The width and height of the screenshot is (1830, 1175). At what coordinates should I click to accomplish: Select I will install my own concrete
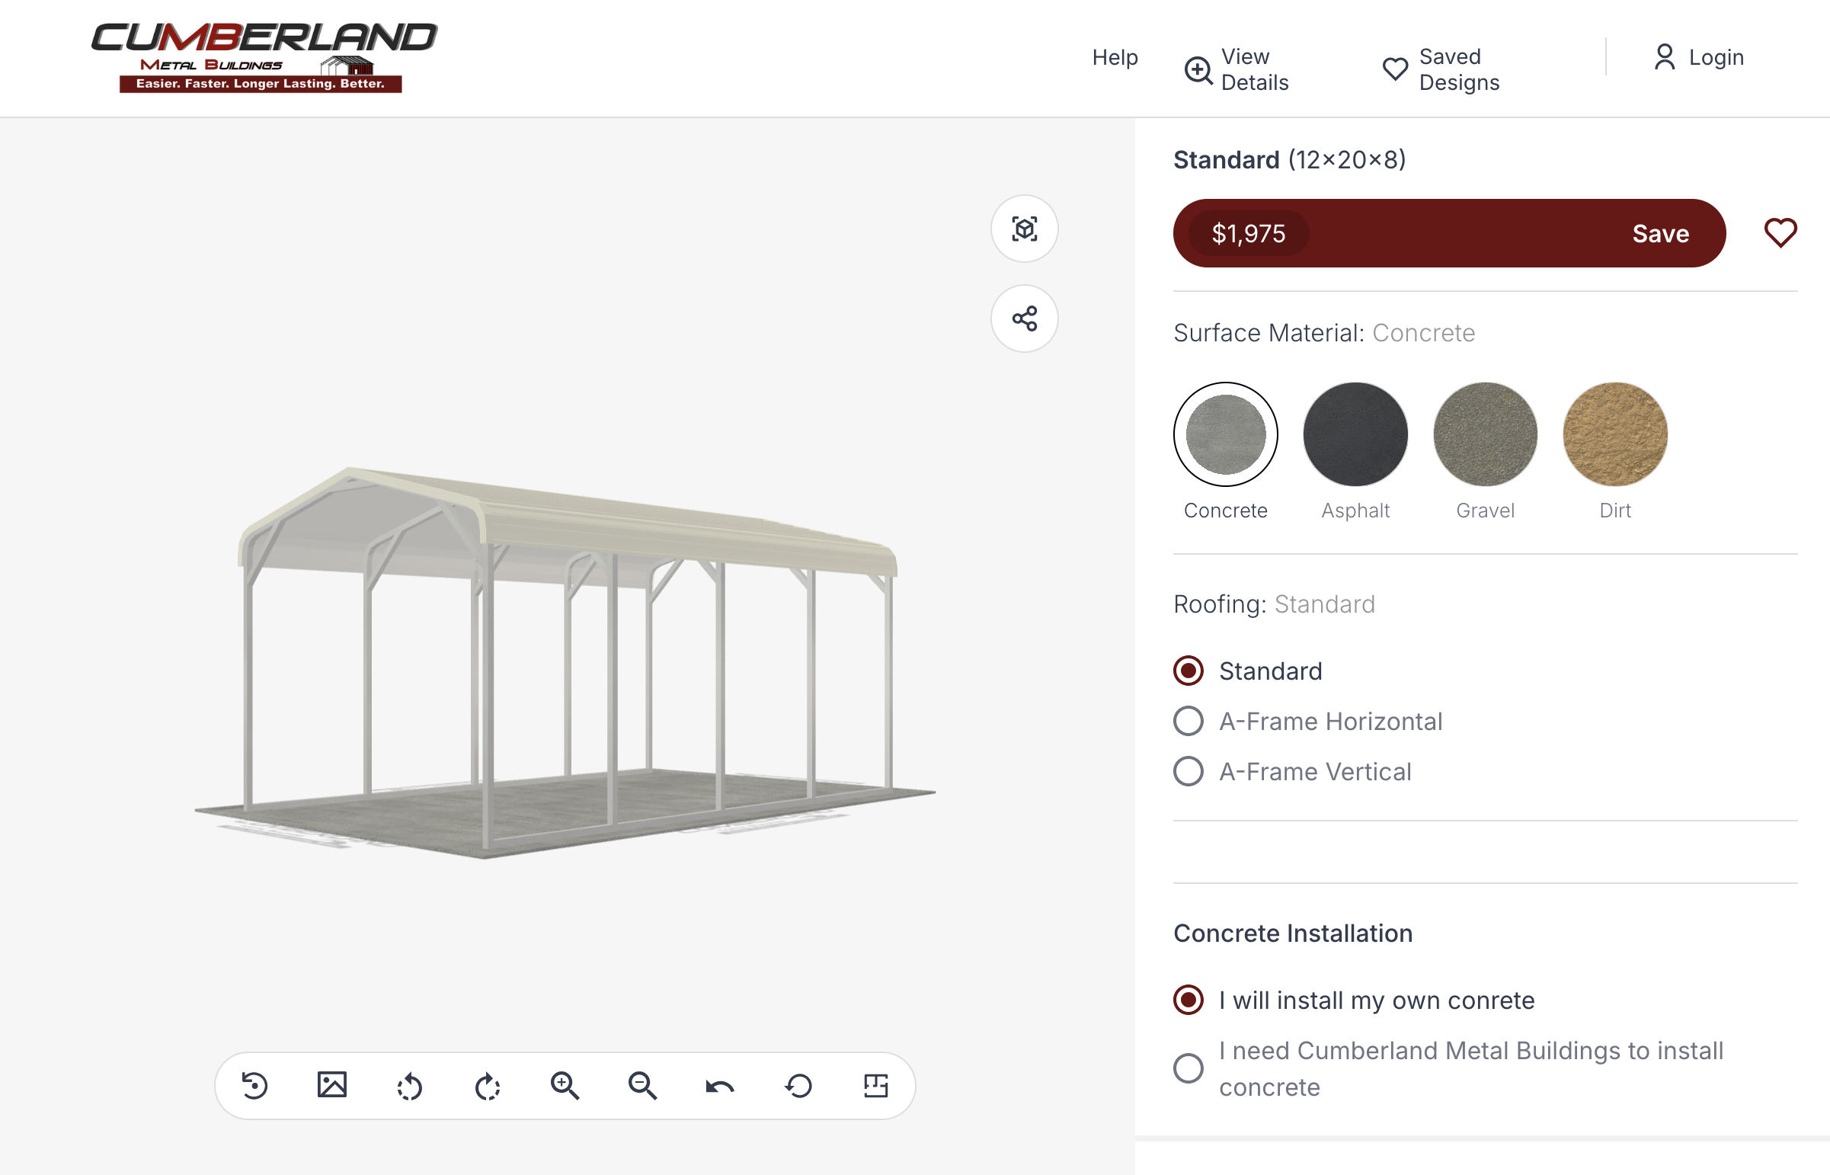coord(1187,1001)
